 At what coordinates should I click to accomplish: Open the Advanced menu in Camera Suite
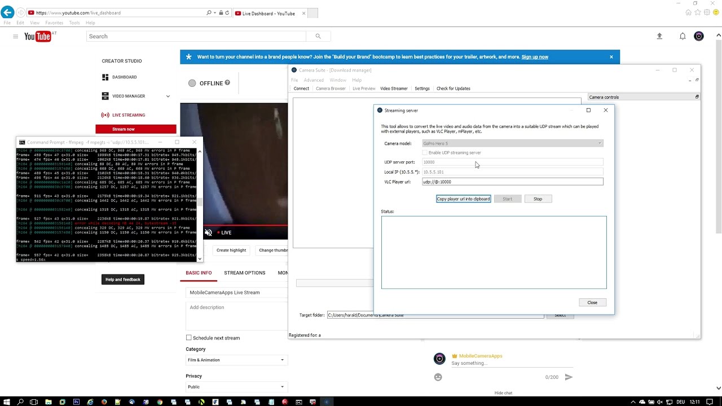tap(314, 80)
